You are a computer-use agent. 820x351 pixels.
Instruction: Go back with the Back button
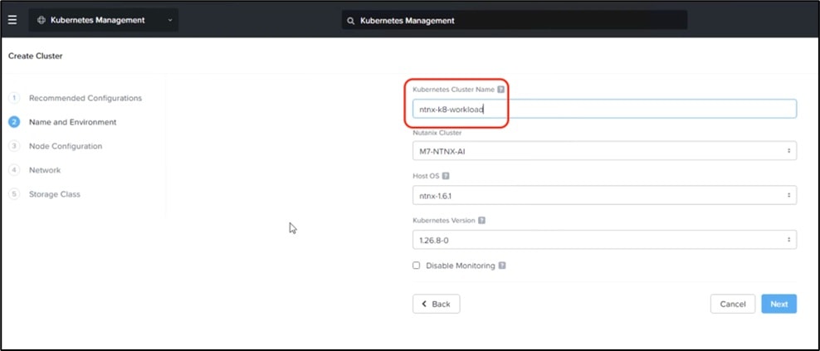437,304
